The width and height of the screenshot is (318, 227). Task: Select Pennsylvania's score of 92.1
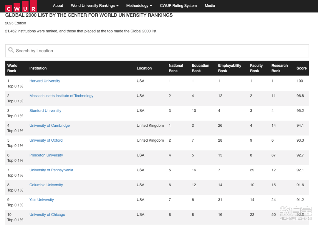click(x=300, y=170)
